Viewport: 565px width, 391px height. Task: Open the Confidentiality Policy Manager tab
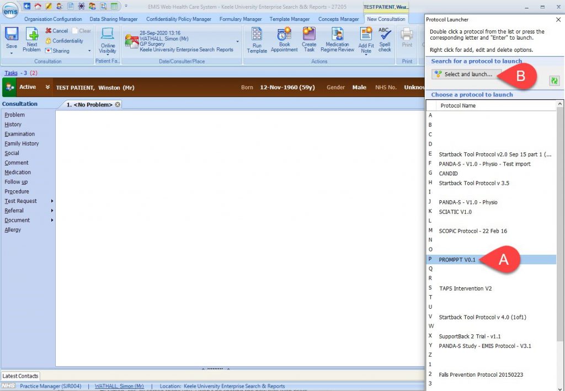[178, 19]
